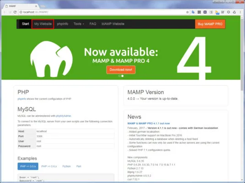Click the News heading

tap(134, 117)
